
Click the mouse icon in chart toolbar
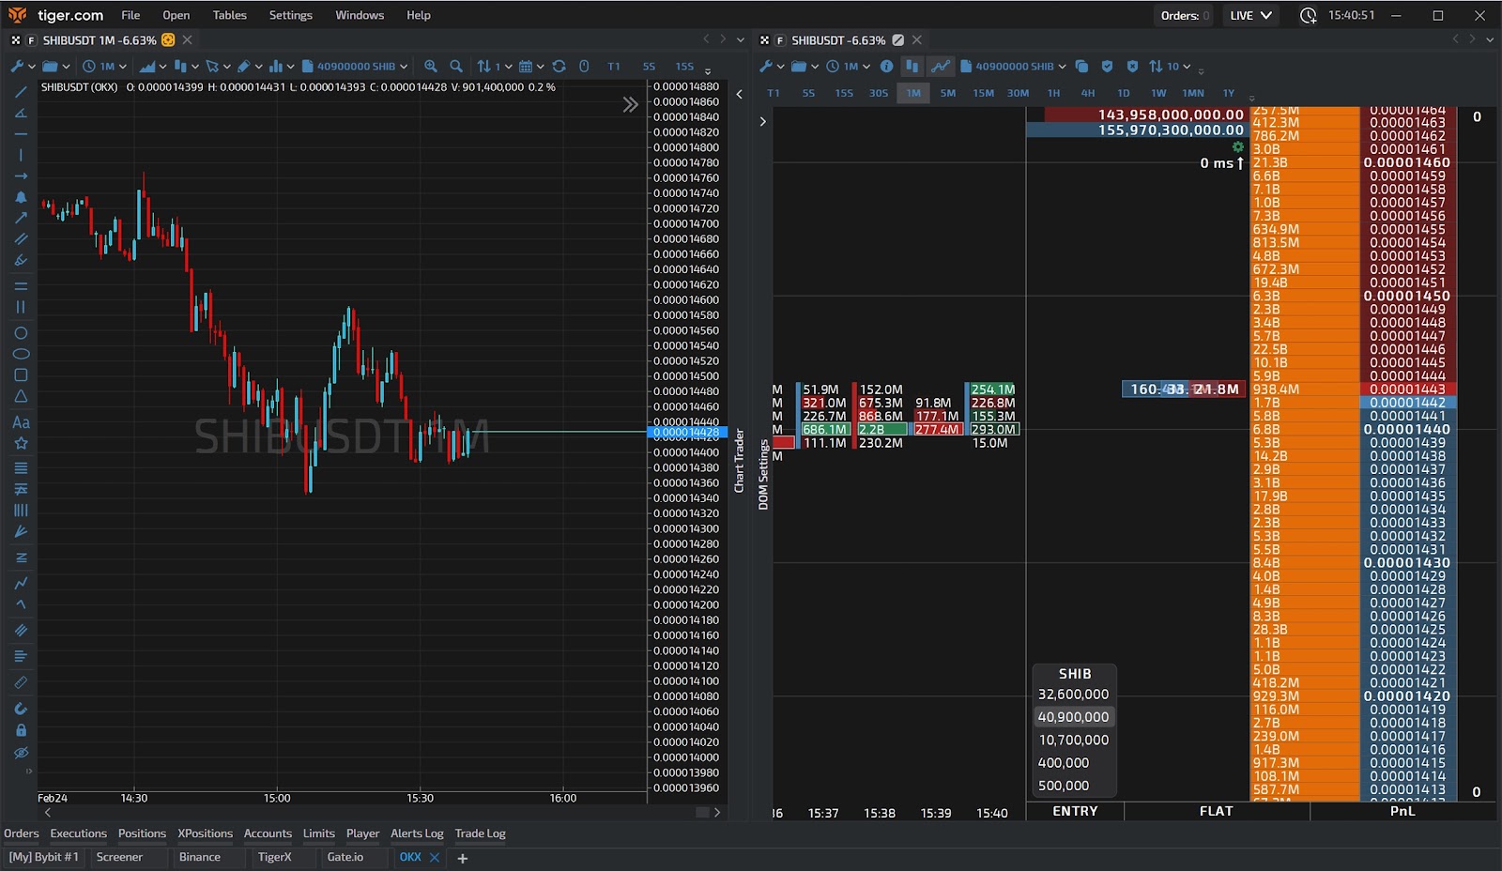pos(584,67)
